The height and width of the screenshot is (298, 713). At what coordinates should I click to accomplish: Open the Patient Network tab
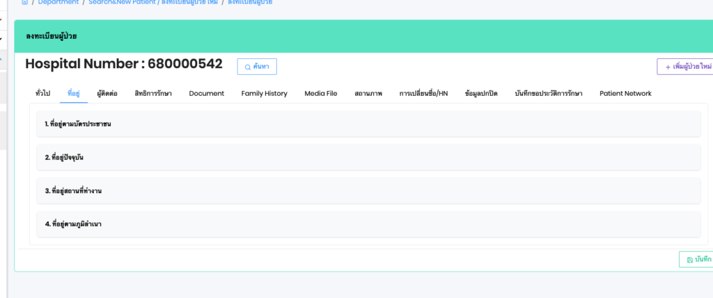[x=625, y=93]
